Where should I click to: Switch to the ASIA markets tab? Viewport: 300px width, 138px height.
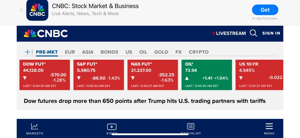pos(88,52)
